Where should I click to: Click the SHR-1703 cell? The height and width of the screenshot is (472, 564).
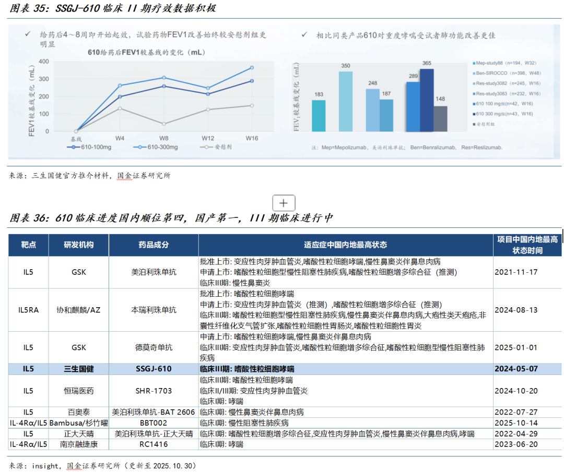pos(154,391)
